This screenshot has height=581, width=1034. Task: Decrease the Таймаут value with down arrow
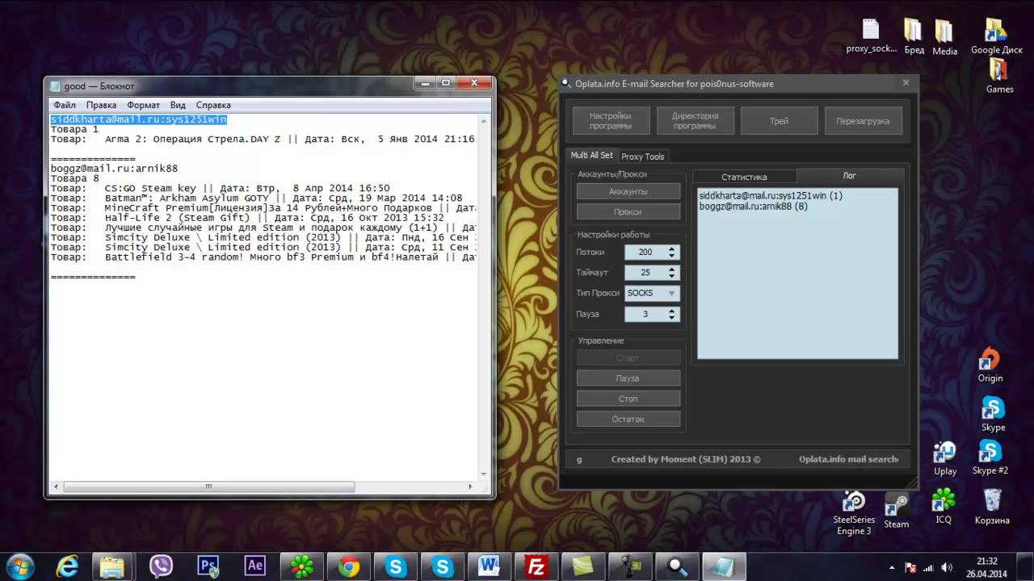pyautogui.click(x=671, y=276)
